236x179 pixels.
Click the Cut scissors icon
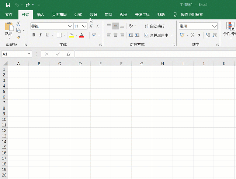[18, 24]
